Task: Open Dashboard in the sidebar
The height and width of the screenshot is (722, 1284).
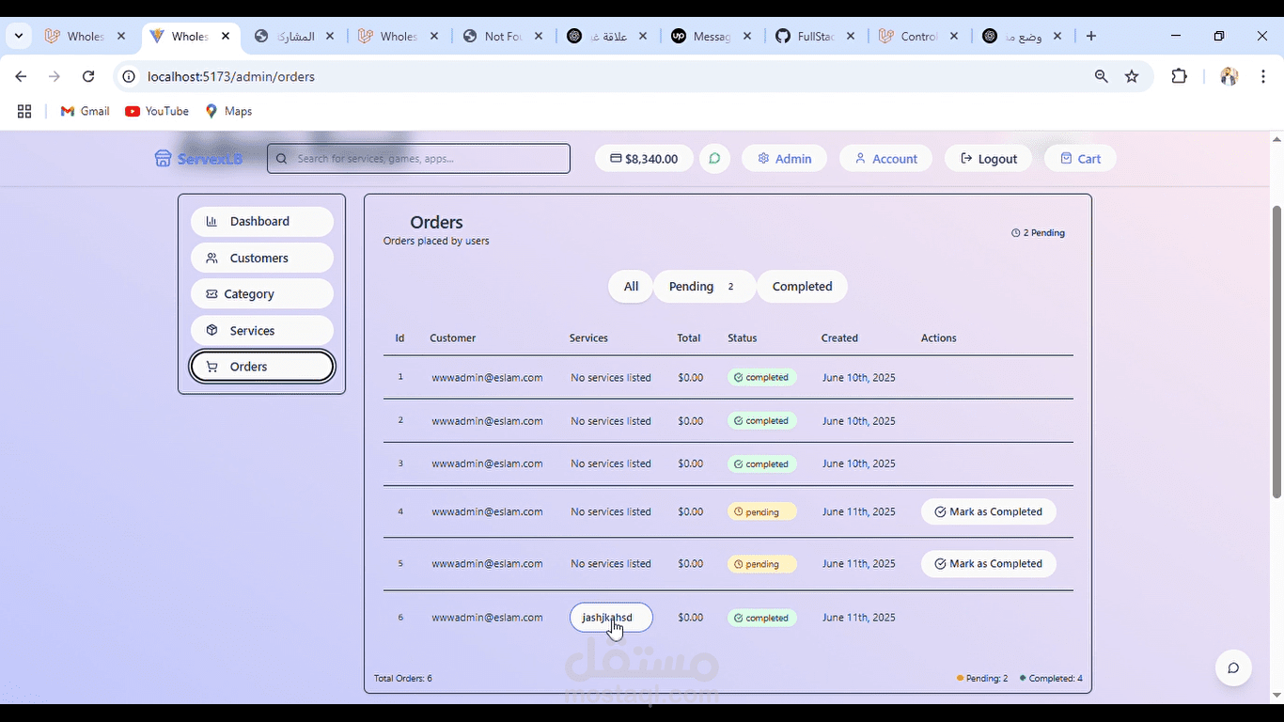Action: (x=261, y=222)
